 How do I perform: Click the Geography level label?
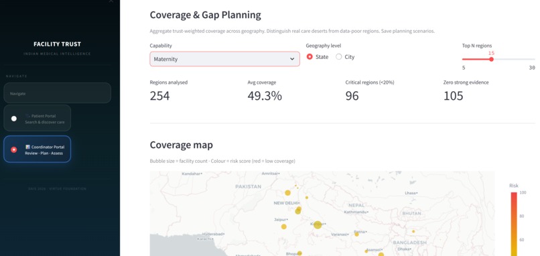324,46
